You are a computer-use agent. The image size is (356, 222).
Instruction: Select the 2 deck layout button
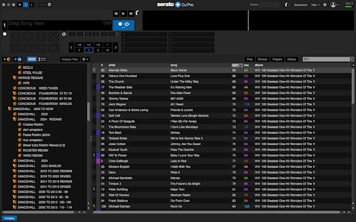pos(31,5)
